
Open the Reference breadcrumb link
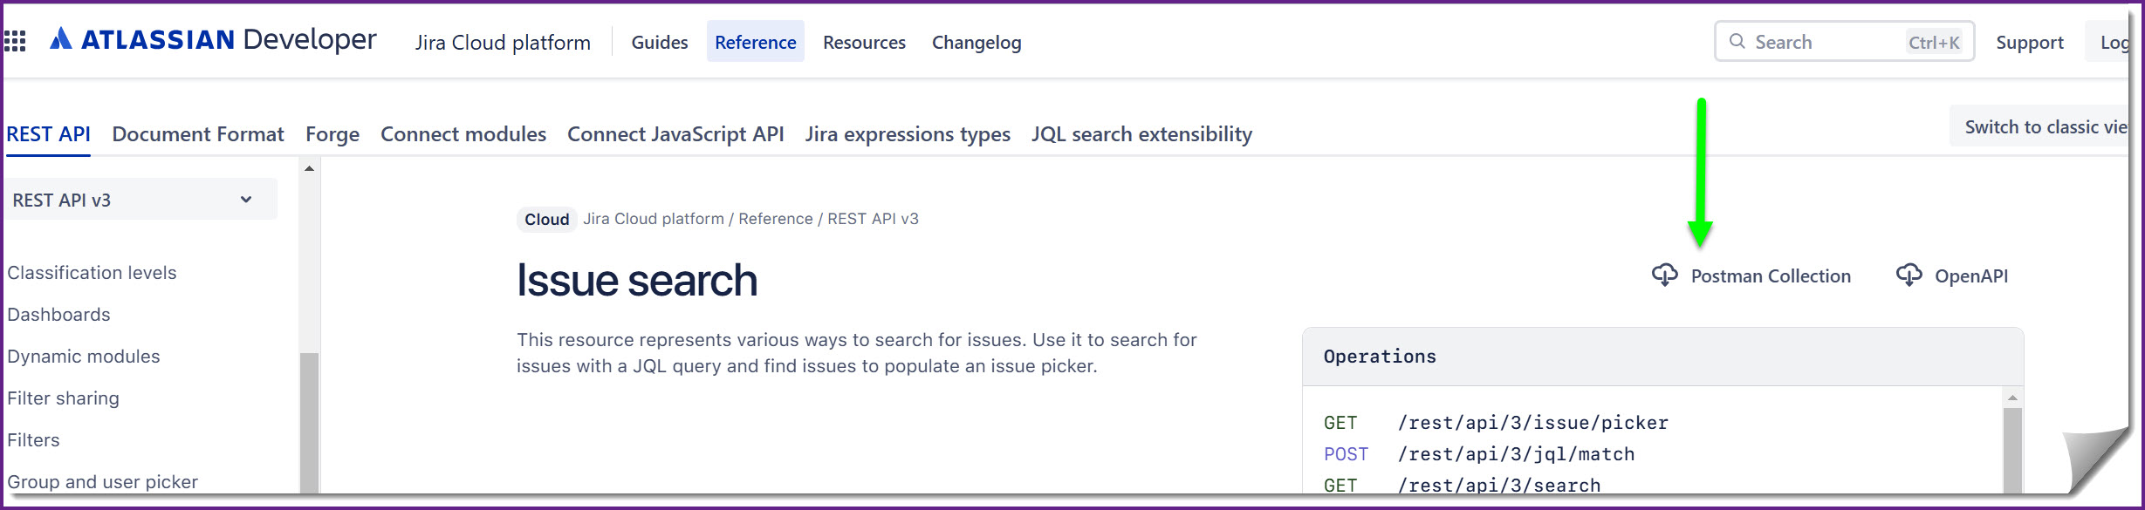pos(775,219)
